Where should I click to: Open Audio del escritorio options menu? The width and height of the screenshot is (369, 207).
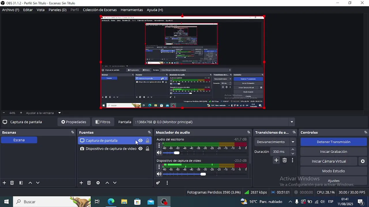click(159, 146)
